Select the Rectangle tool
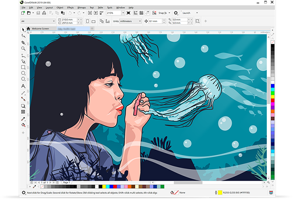 [x=23, y=67]
